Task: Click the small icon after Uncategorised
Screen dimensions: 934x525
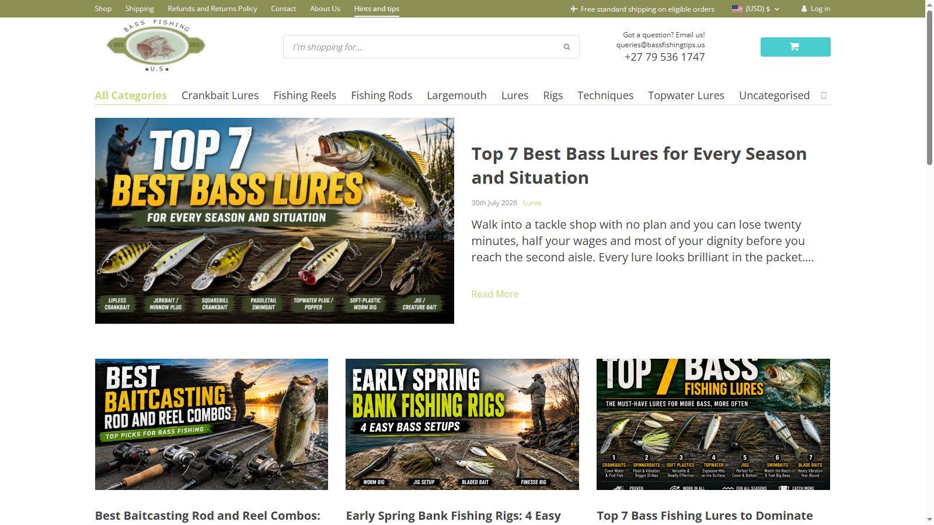Action: (x=824, y=95)
